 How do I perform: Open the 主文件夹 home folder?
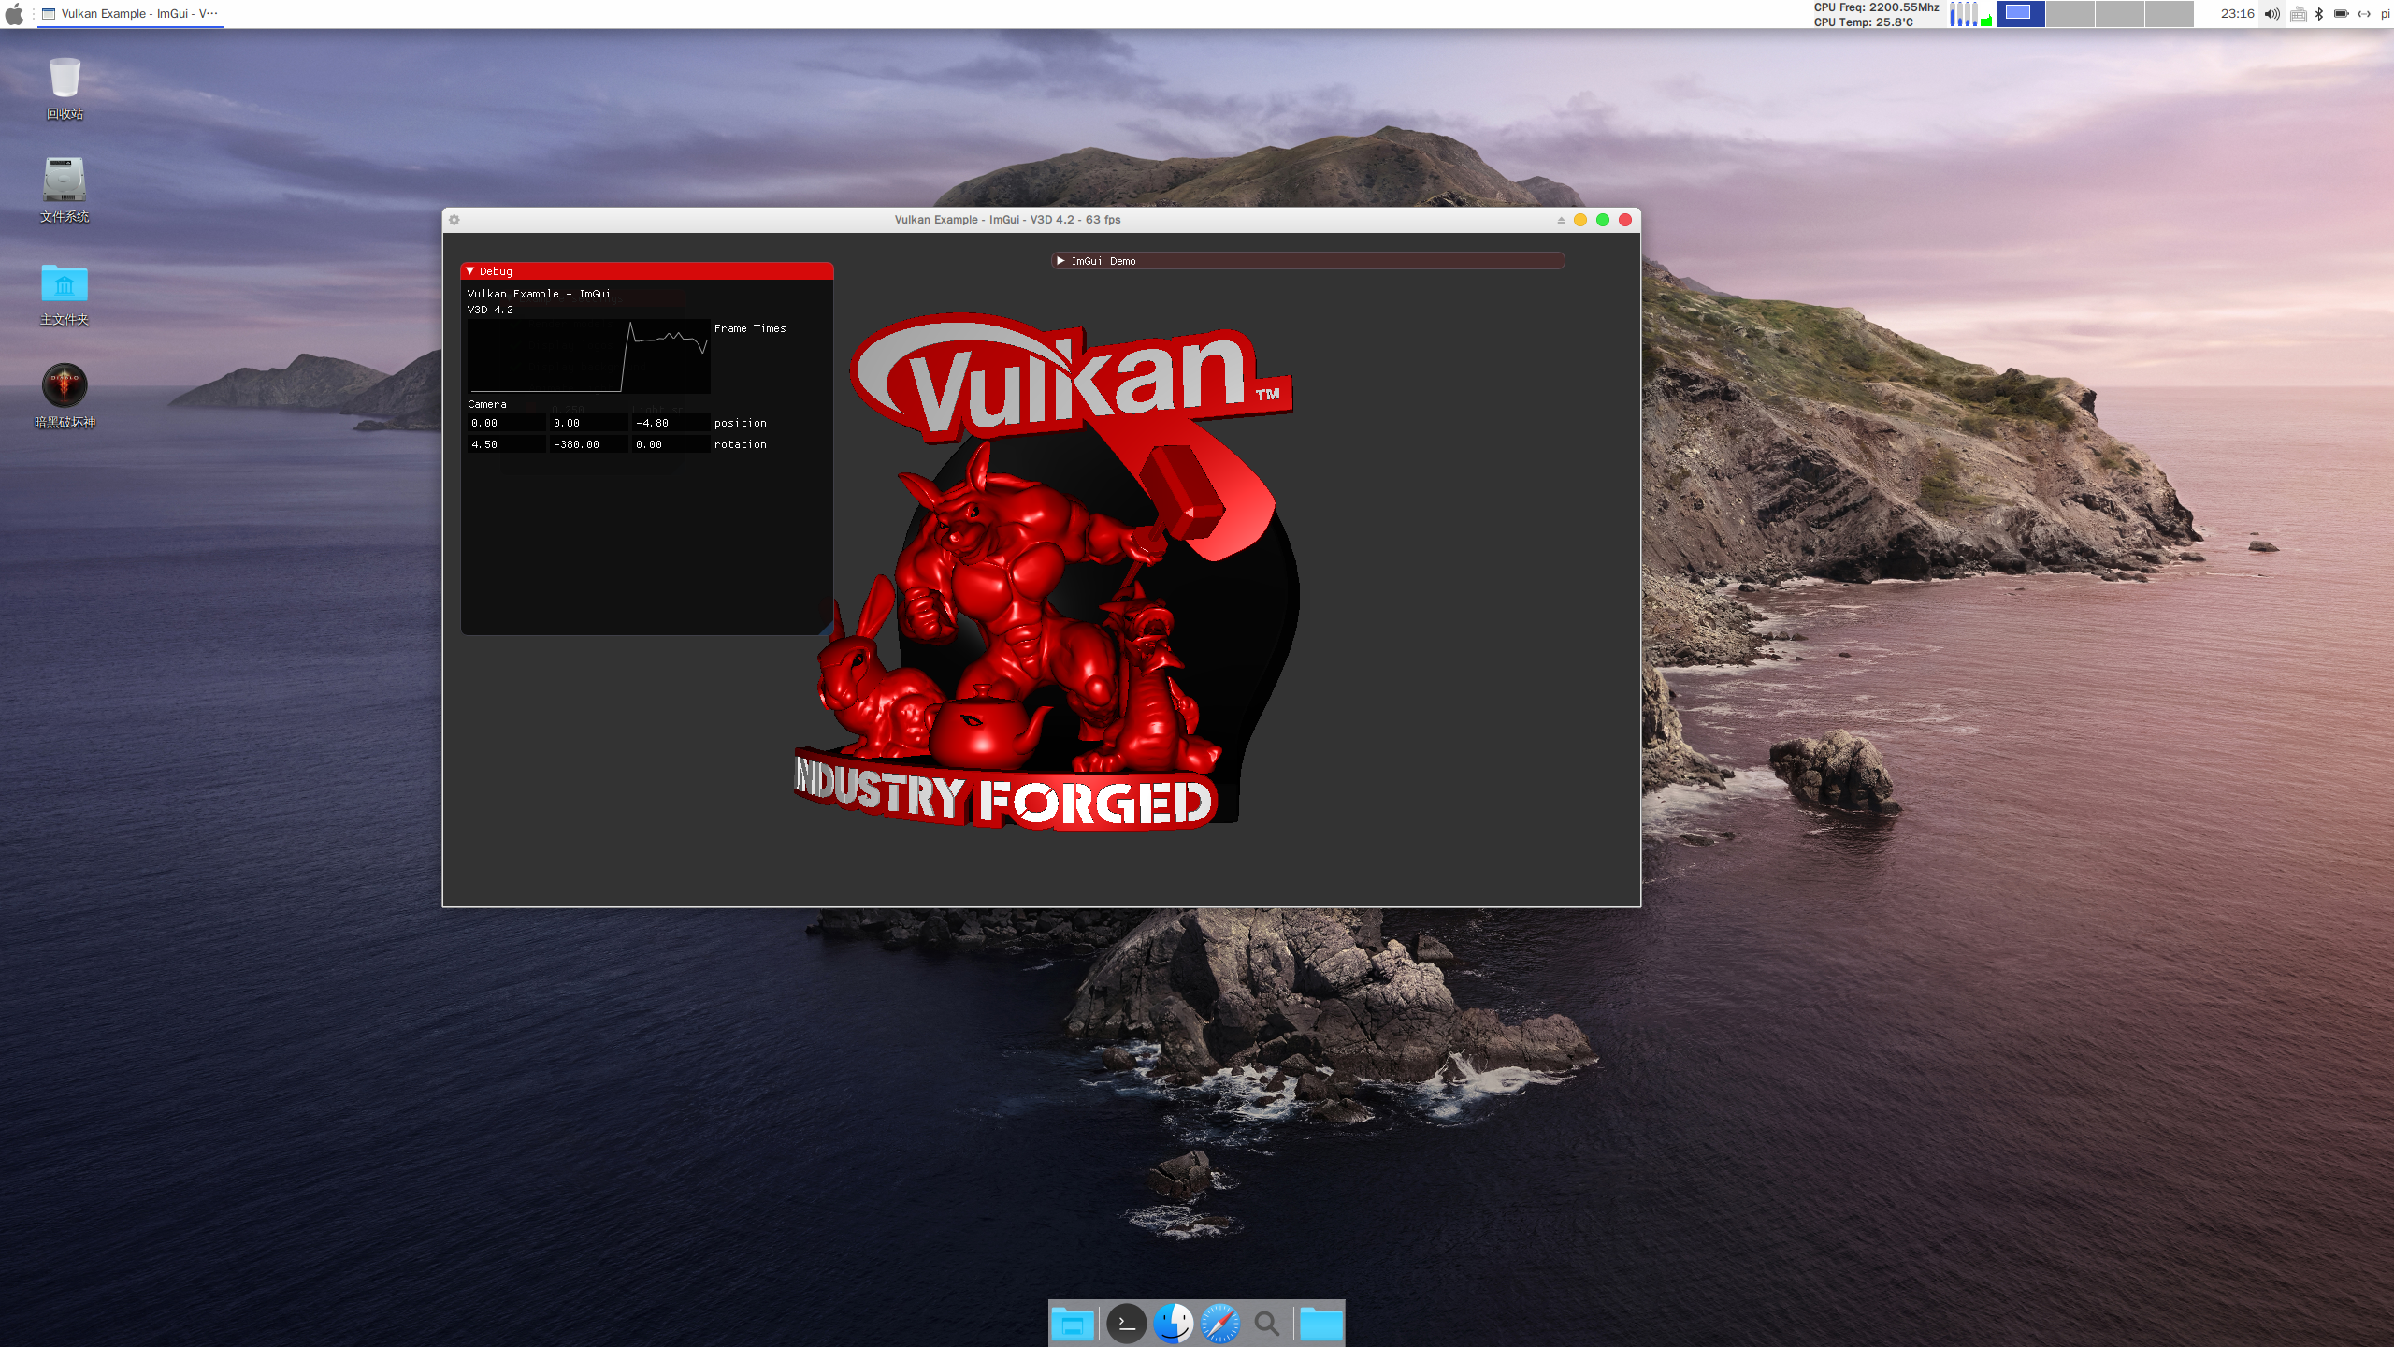pos(65,283)
